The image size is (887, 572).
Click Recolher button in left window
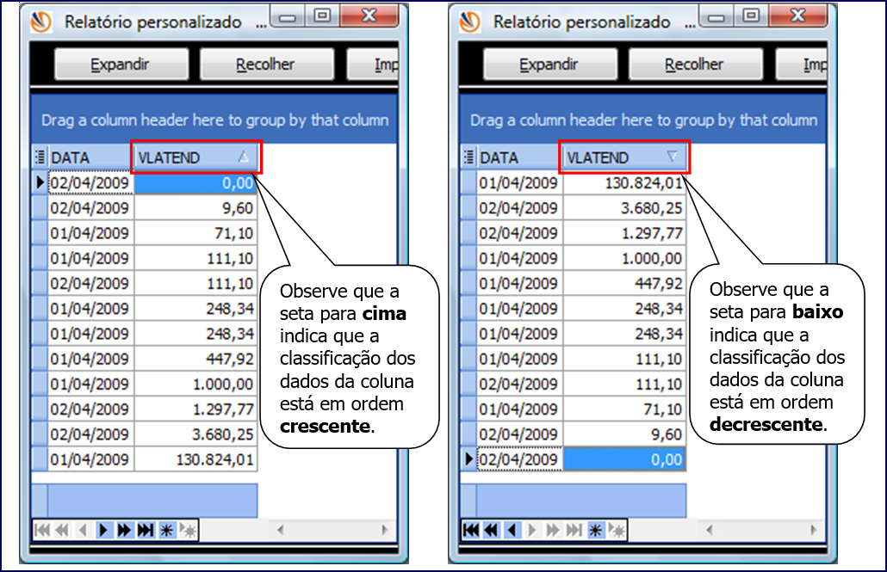point(266,65)
